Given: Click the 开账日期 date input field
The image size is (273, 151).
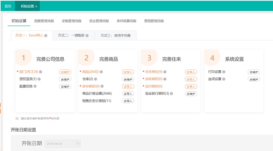Looking at the screenshot, I should coord(63,144).
